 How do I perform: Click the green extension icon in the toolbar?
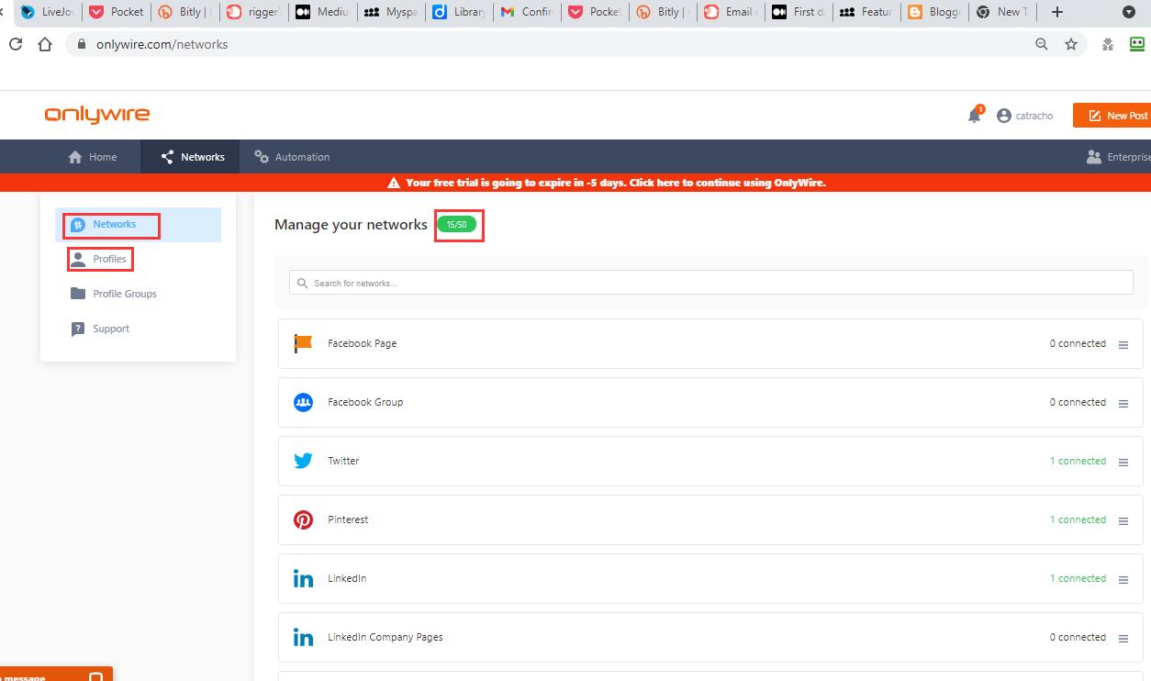1137,43
